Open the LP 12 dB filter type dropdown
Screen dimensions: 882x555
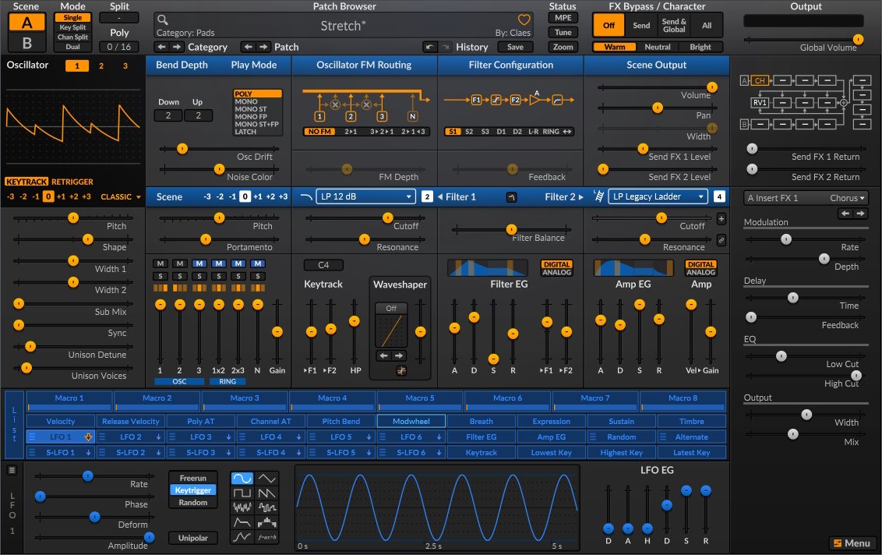click(x=365, y=197)
